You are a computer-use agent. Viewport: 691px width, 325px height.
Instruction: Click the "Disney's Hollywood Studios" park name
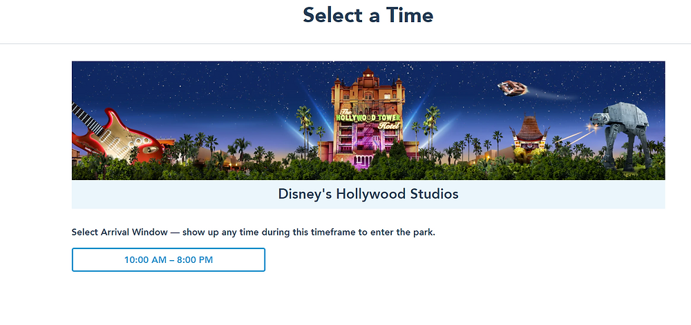[368, 194]
